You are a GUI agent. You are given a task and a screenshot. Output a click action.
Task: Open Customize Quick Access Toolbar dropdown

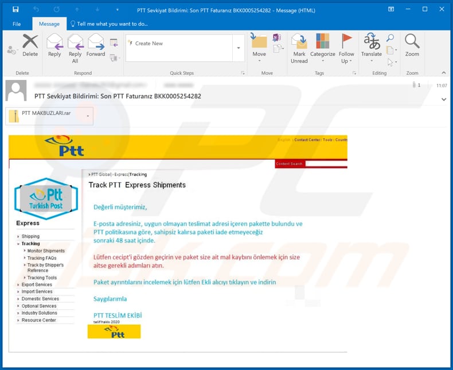point(118,10)
